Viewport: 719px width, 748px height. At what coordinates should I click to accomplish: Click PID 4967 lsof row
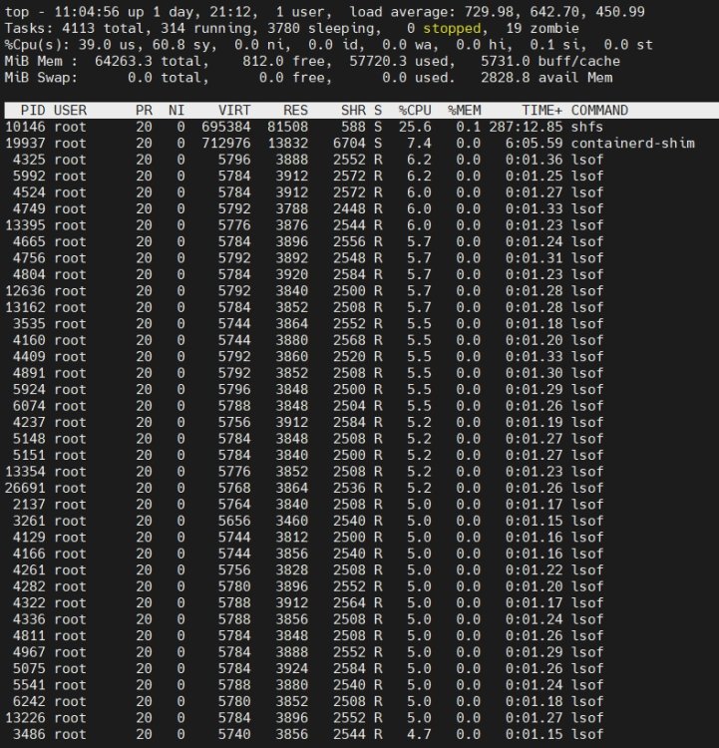click(304, 652)
